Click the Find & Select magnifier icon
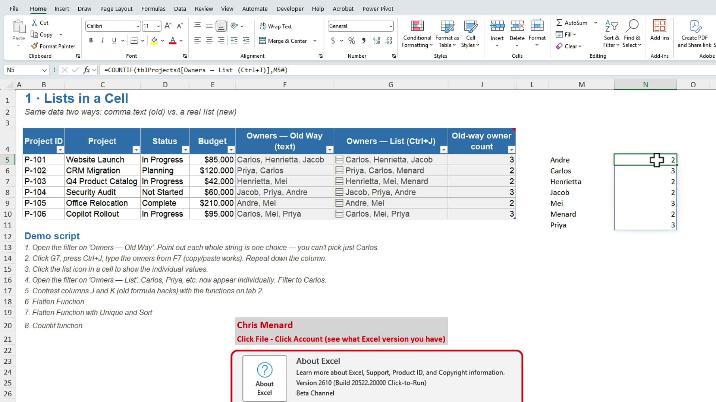Screen dimensions: 716x402 [632, 26]
